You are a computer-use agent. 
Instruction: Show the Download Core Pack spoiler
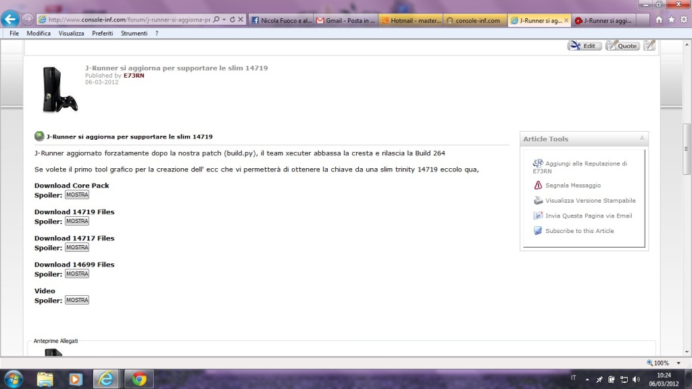[x=77, y=195]
